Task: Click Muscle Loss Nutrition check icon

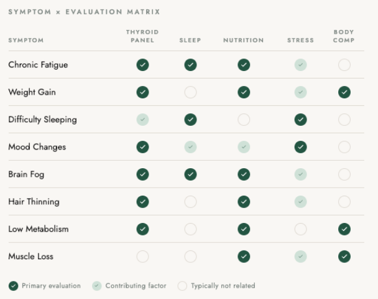Action: coord(244,257)
